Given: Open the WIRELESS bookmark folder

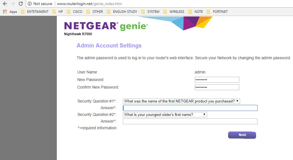Looking at the screenshot, I should 174,11.
